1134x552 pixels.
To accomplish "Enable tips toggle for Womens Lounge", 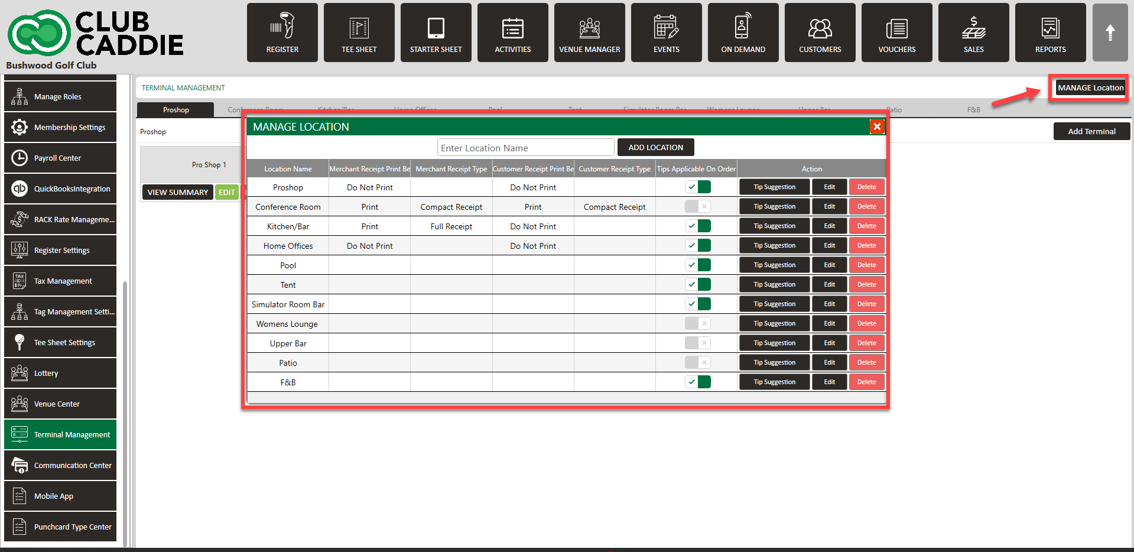I will click(x=698, y=324).
